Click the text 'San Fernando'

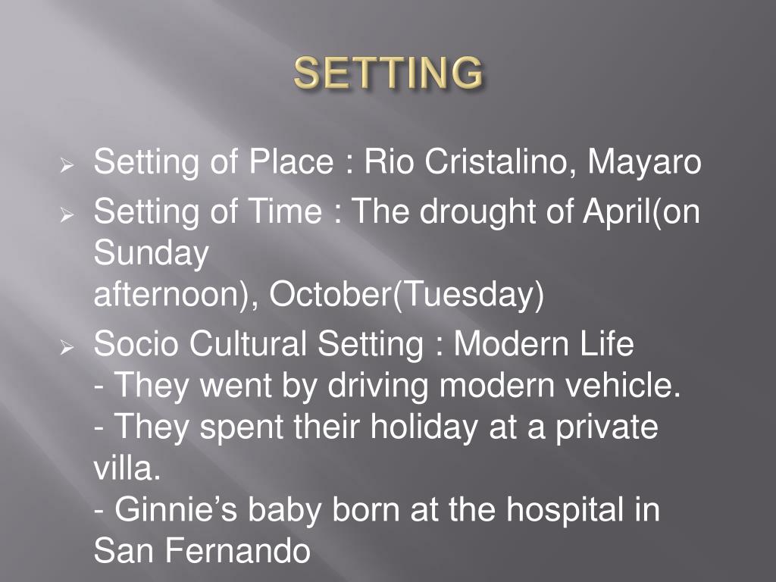pyautogui.click(x=202, y=551)
